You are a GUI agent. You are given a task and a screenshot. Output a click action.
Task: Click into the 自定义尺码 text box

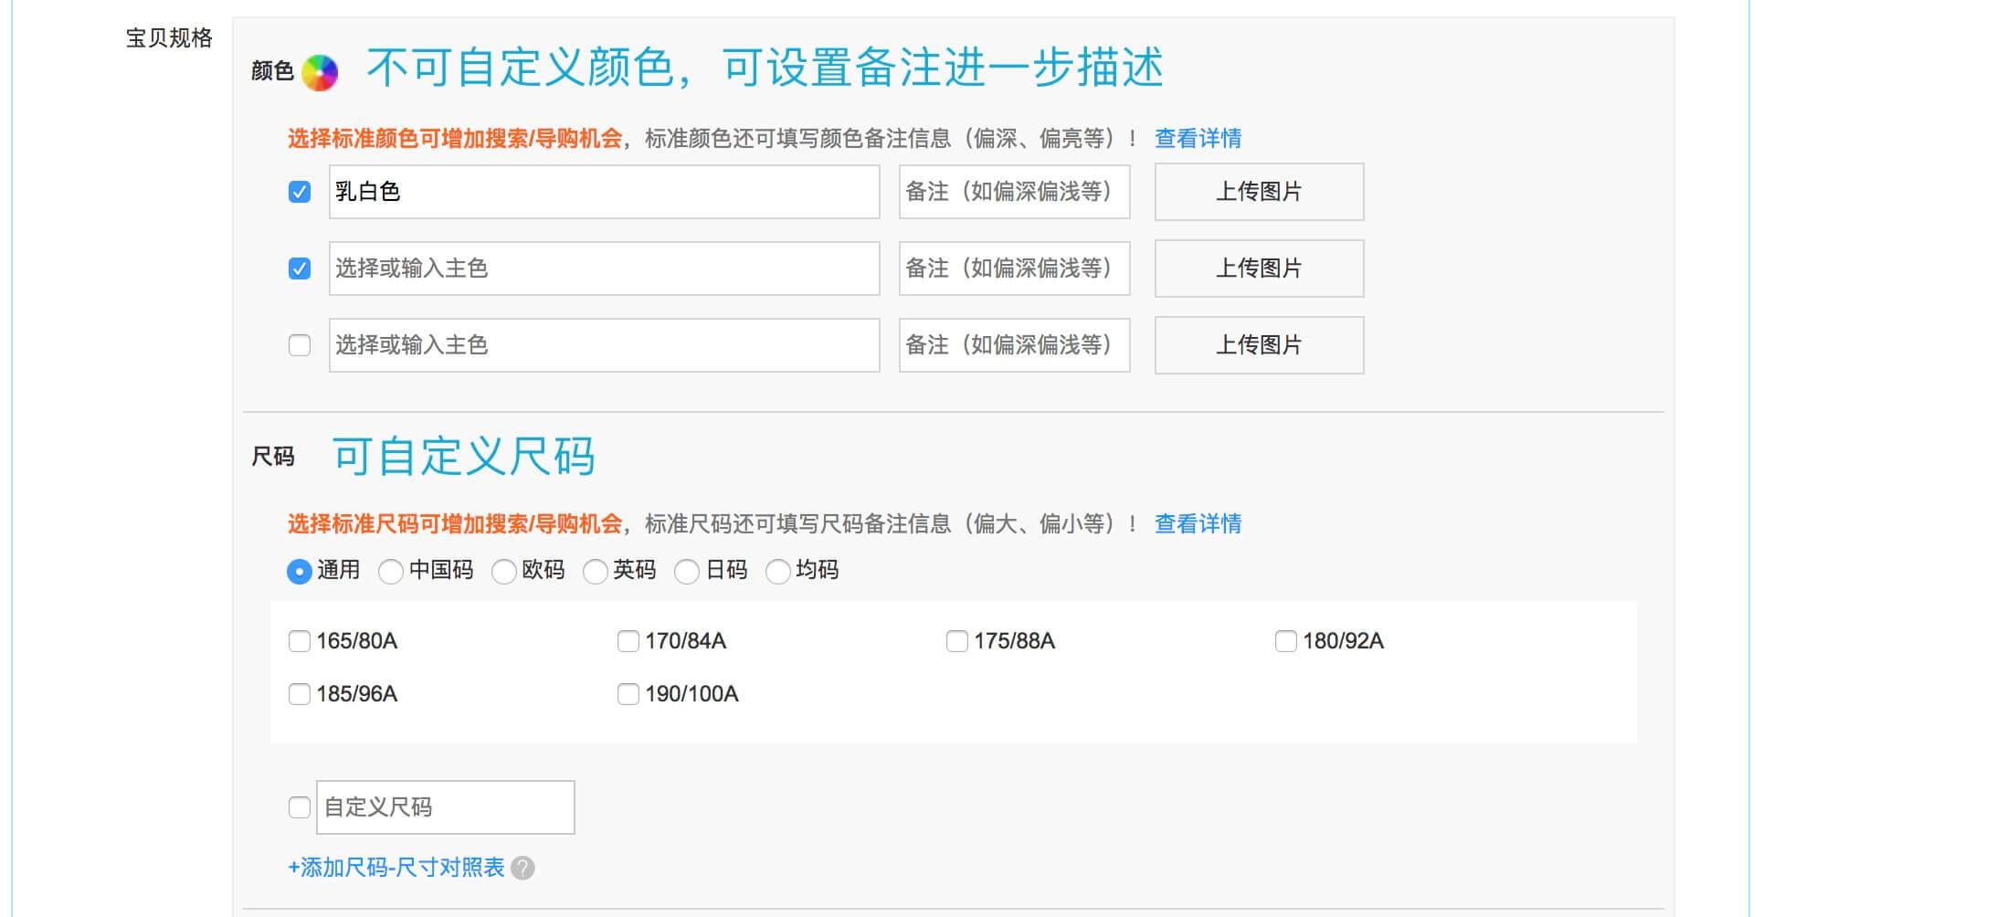tap(446, 807)
